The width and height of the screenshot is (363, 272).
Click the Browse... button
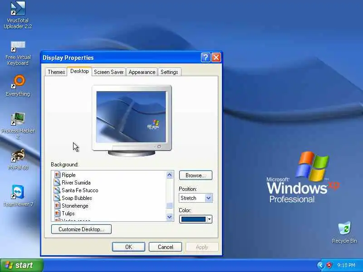coord(196,175)
